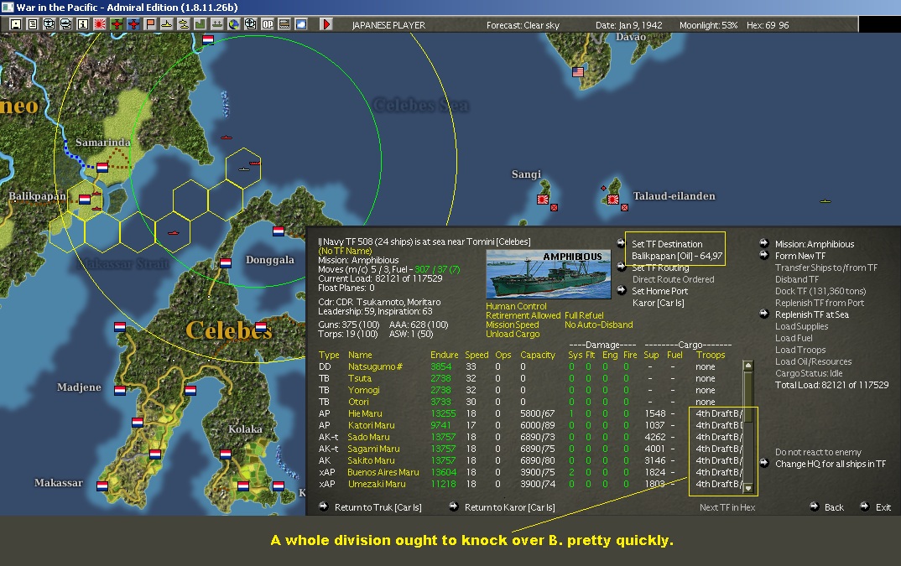
Task: Click the rising sun flag toolbar icon
Action: pos(99,24)
